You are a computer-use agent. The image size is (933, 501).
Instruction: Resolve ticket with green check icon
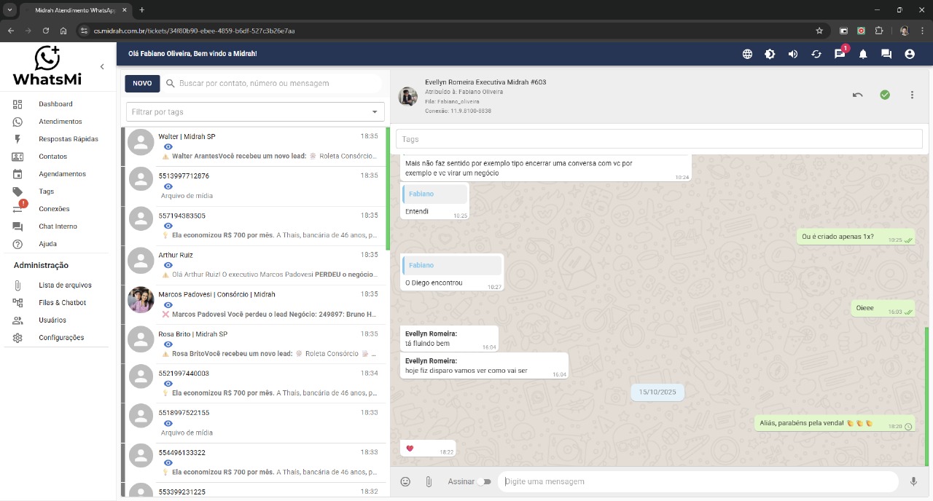coord(885,95)
